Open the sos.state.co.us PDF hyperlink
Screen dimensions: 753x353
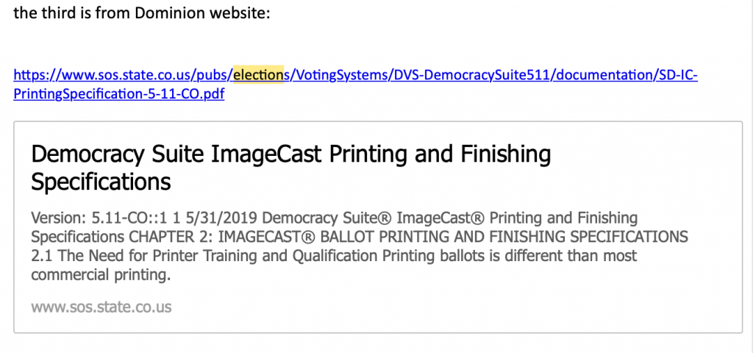[x=353, y=75]
